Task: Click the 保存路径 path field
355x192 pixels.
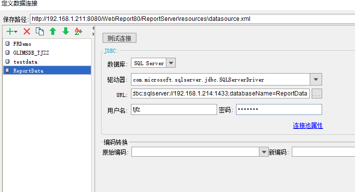Action: pyautogui.click(x=193, y=19)
